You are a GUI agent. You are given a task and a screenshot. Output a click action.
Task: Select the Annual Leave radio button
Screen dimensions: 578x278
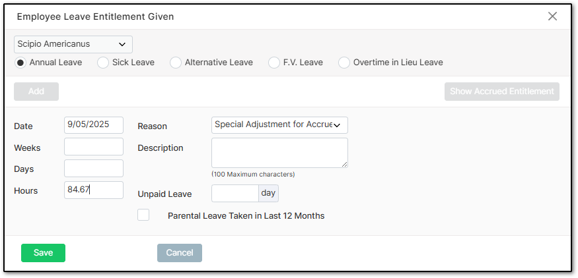point(20,63)
